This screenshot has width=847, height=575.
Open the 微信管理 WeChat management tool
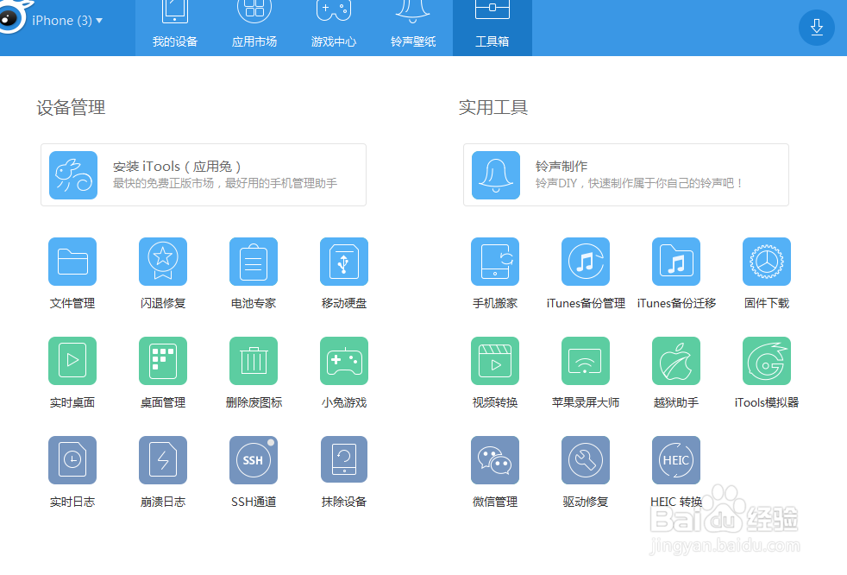pyautogui.click(x=495, y=460)
